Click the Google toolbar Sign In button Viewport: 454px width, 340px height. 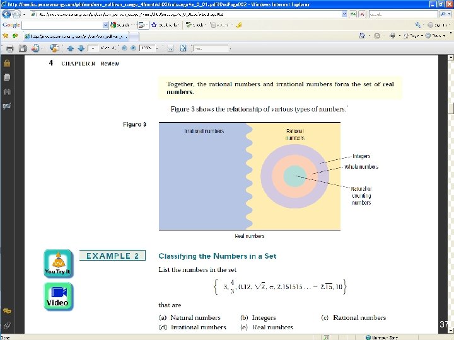[x=438, y=25]
